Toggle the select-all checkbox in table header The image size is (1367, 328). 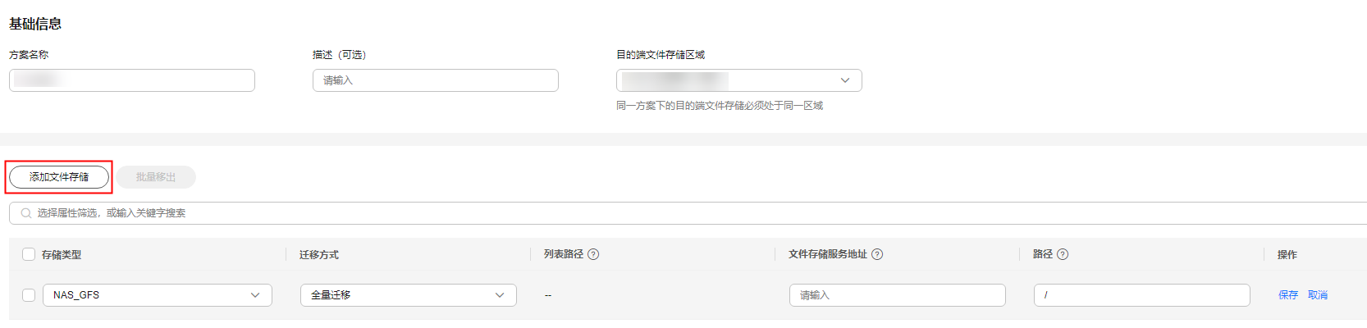[29, 254]
